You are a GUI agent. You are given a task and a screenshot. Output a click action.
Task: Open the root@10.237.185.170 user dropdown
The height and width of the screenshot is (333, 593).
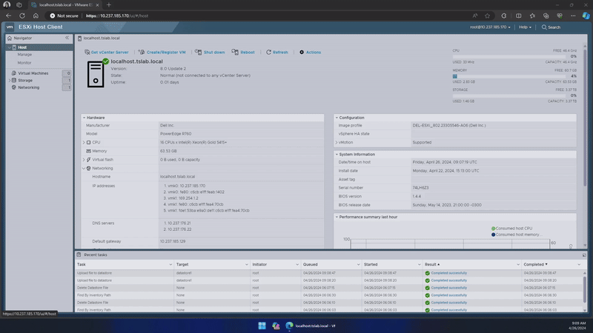click(x=490, y=27)
